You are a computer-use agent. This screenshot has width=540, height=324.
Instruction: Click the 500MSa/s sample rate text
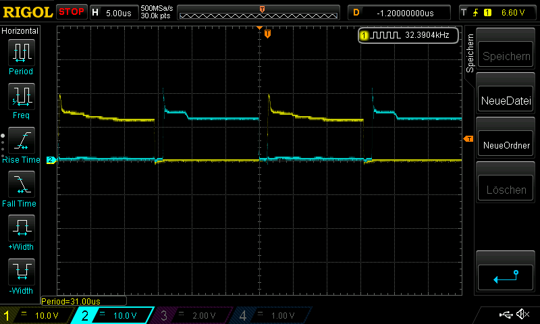[x=157, y=9]
